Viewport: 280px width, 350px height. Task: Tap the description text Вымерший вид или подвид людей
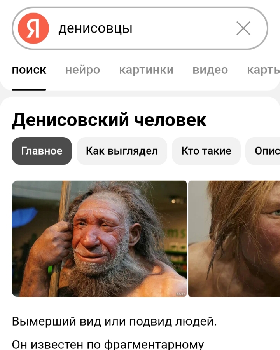[114, 321]
